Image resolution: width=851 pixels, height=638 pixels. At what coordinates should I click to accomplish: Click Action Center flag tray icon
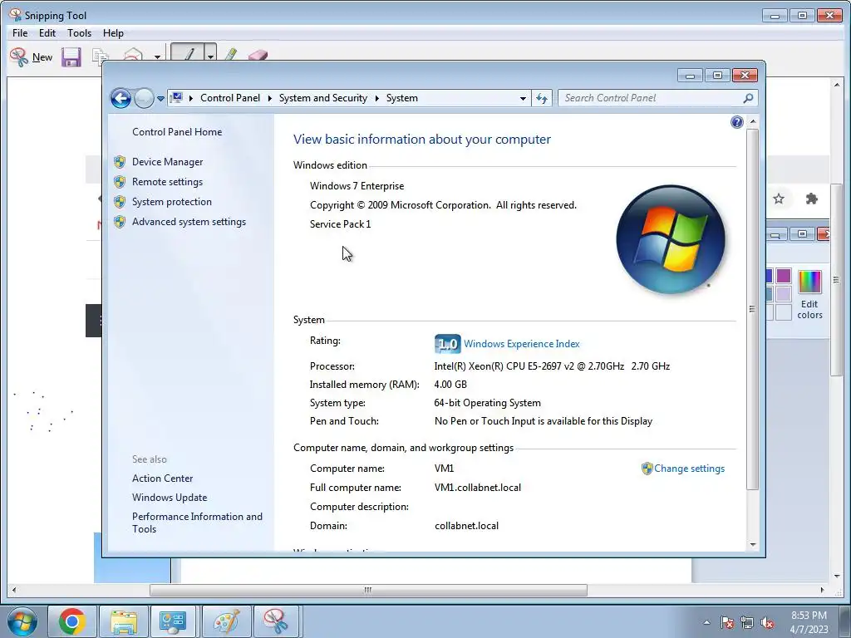click(x=726, y=622)
